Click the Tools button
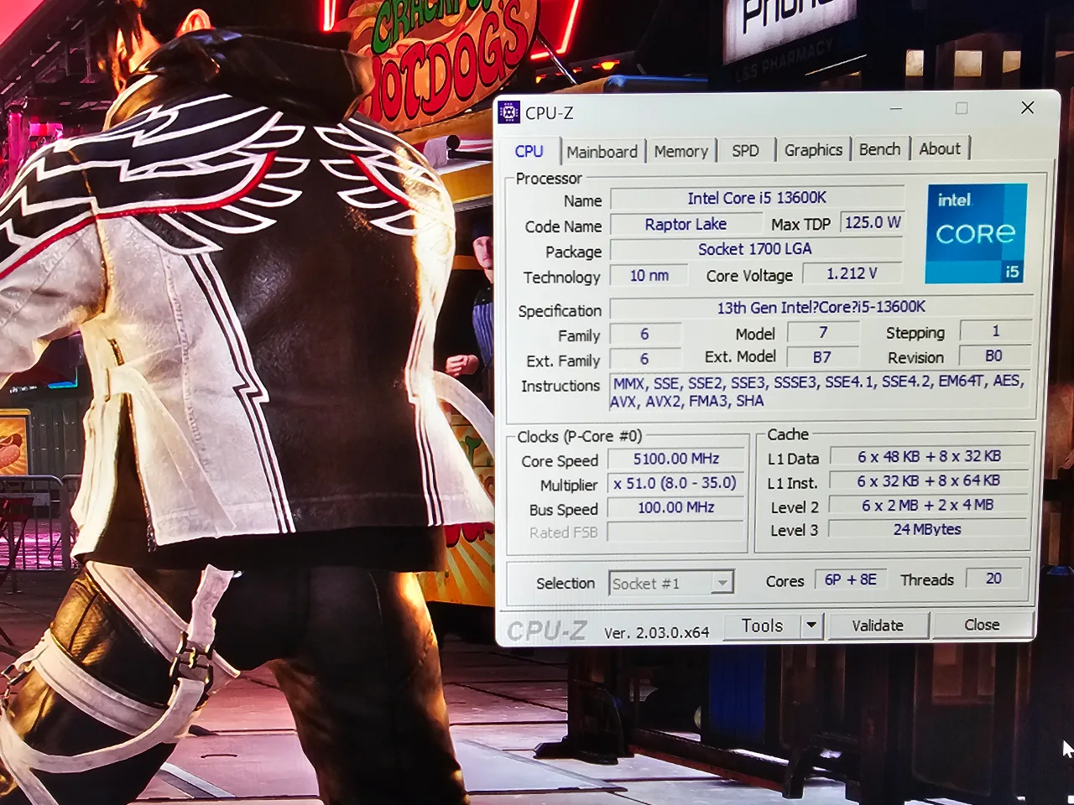The width and height of the screenshot is (1074, 805). pyautogui.click(x=761, y=626)
